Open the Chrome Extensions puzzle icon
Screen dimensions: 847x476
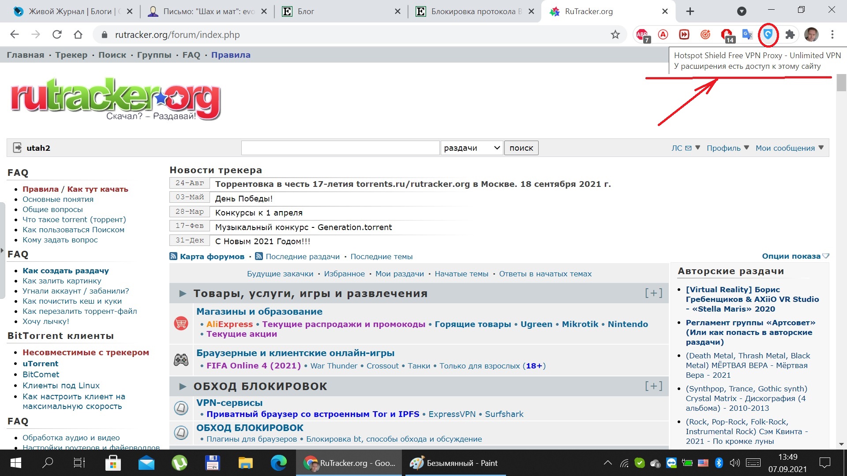point(790,34)
